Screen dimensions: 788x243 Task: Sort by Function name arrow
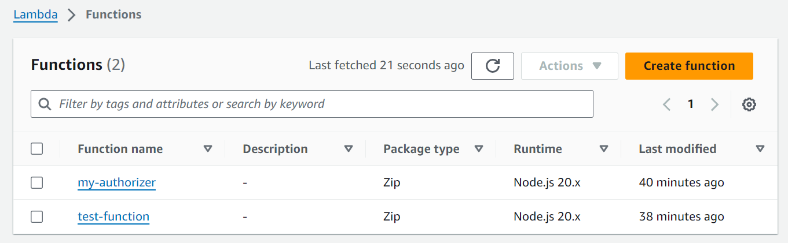[208, 149]
